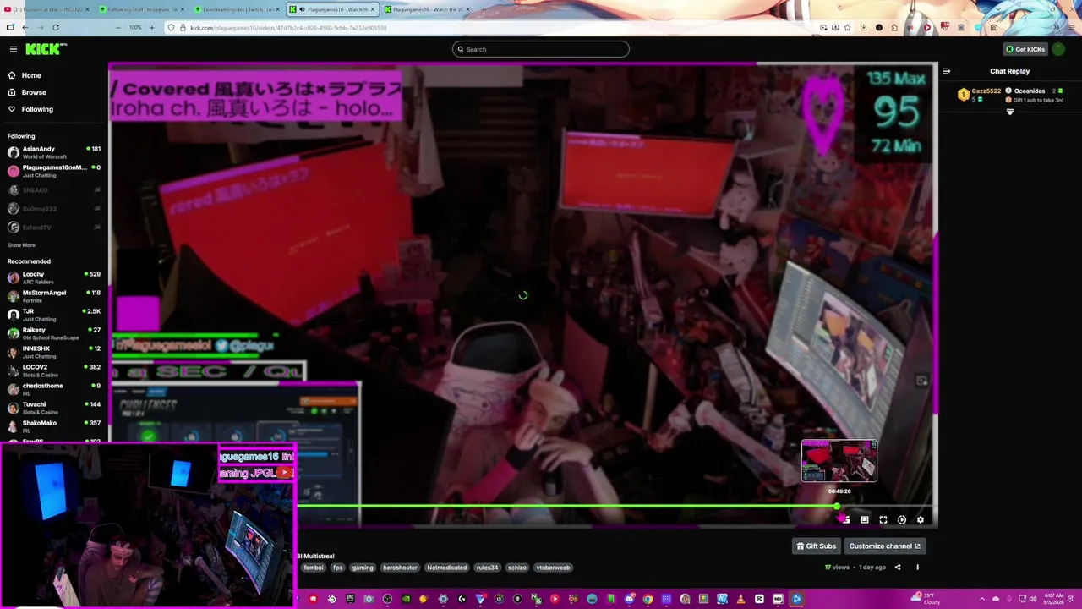The width and height of the screenshot is (1082, 609).
Task: Select the femboi tag
Action: (x=314, y=568)
